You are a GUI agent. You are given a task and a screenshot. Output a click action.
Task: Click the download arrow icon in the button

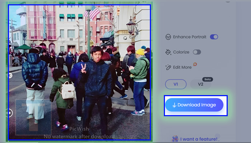click(x=174, y=105)
